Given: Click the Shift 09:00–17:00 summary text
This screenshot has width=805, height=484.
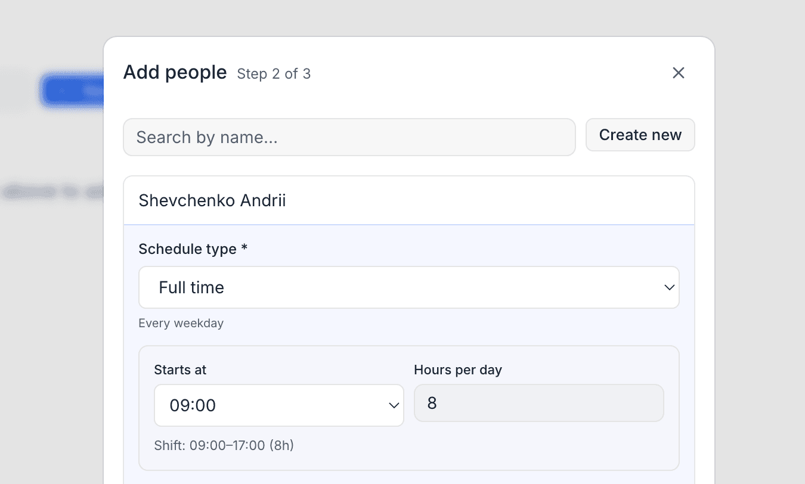Looking at the screenshot, I should pos(224,445).
